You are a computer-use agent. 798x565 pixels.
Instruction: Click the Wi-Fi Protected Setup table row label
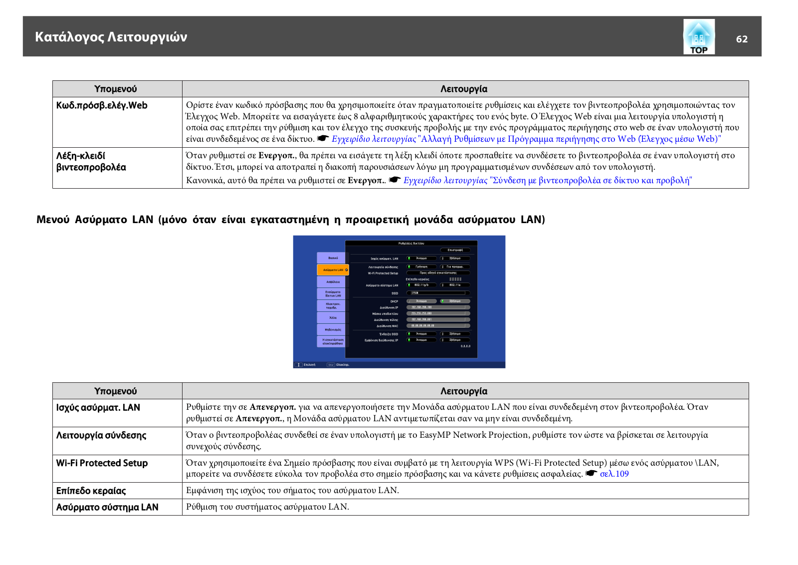102,463
